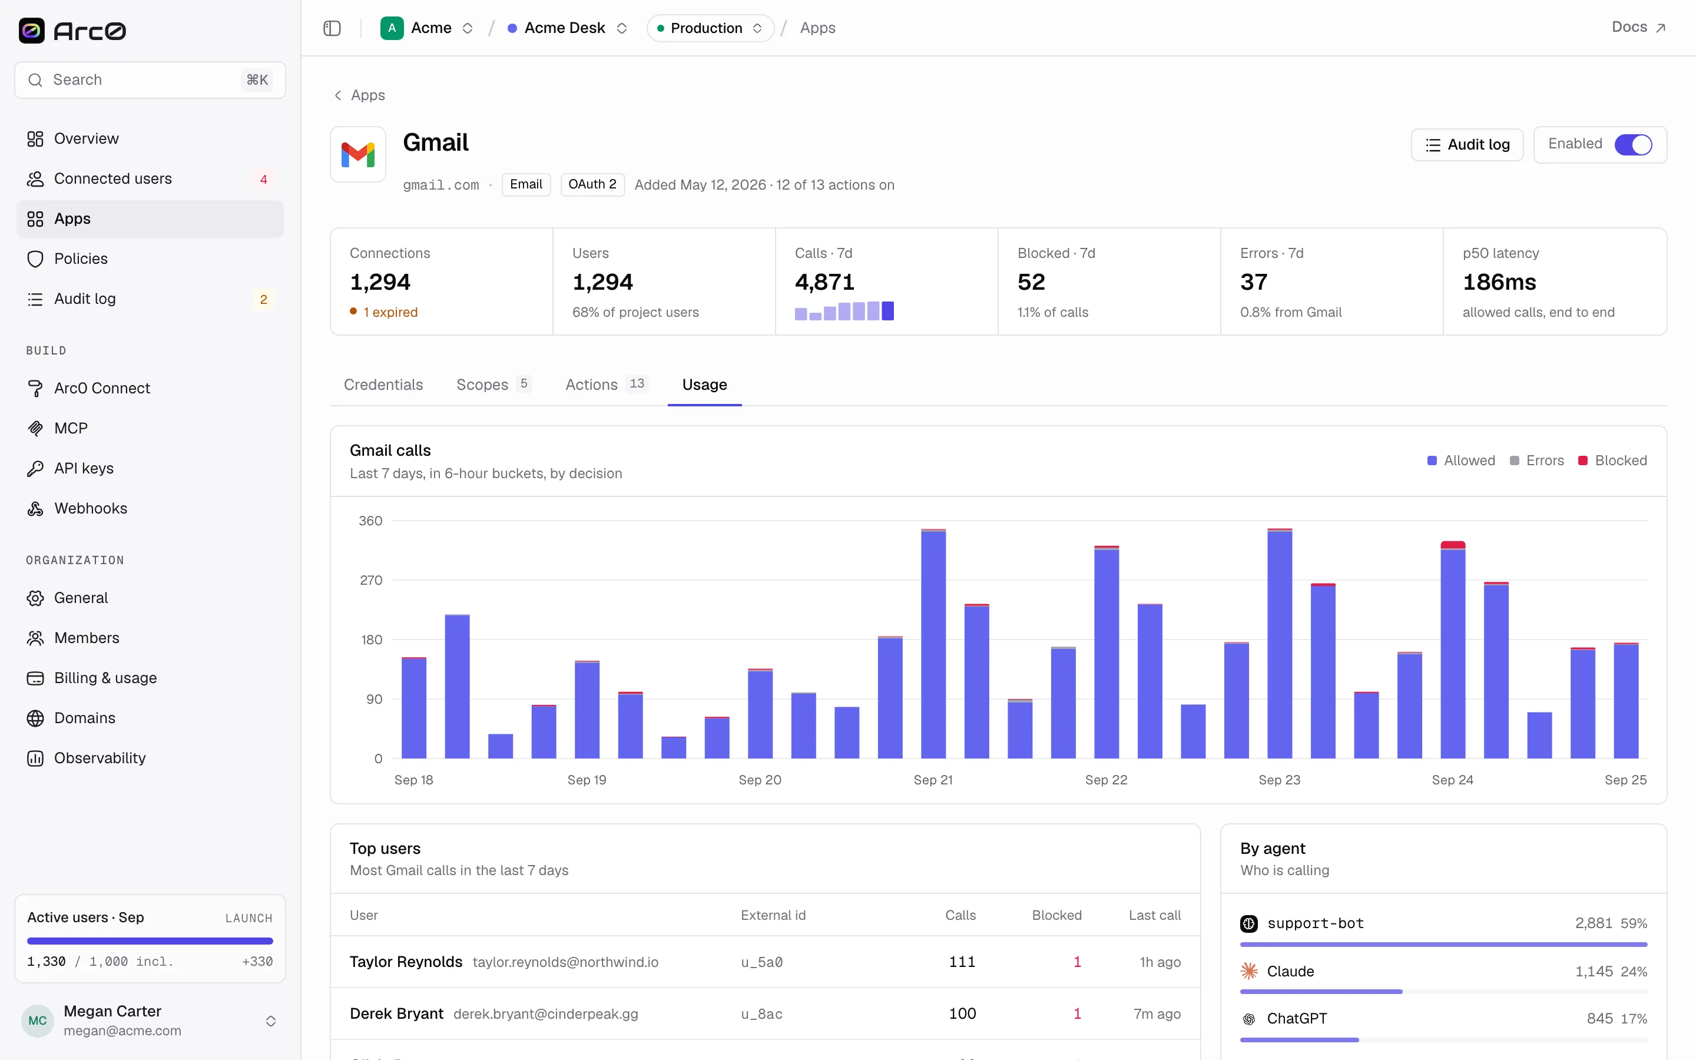Switch to the Actions tab
1696x1060 pixels.
point(606,385)
